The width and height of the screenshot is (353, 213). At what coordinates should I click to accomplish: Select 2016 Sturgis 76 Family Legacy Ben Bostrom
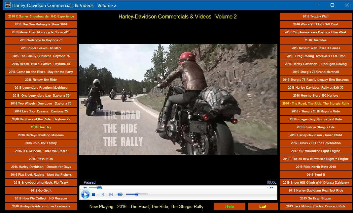pyautogui.click(x=316, y=79)
